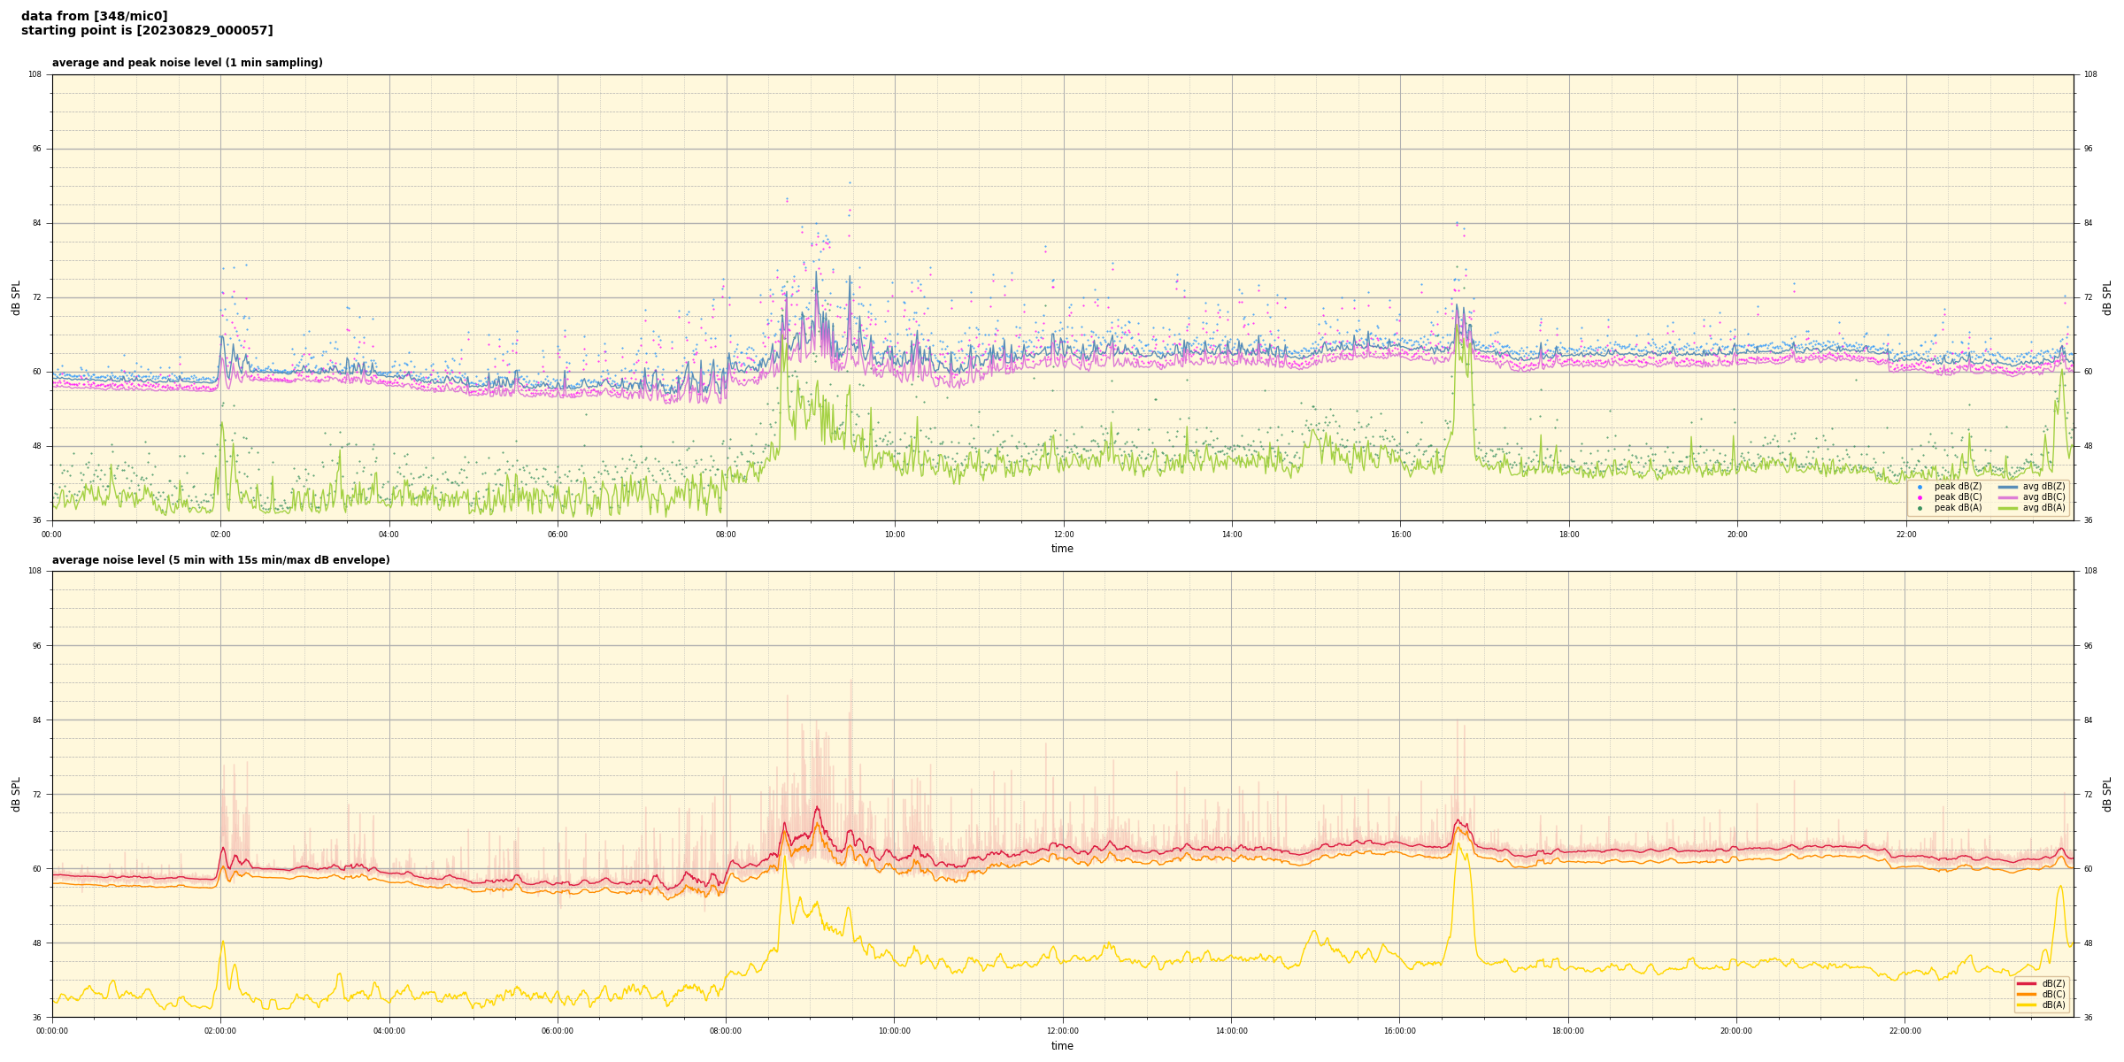The width and height of the screenshot is (2124, 1062).
Task: Click the top chart title about 1 min sampling
Action: [x=187, y=63]
